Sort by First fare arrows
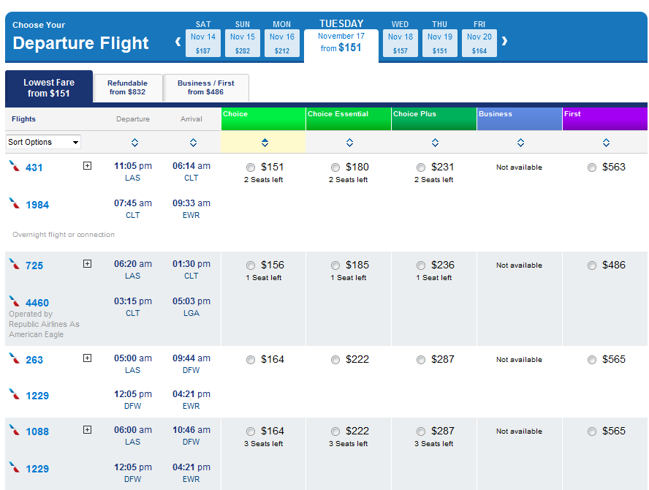The width and height of the screenshot is (649, 490). (x=606, y=143)
